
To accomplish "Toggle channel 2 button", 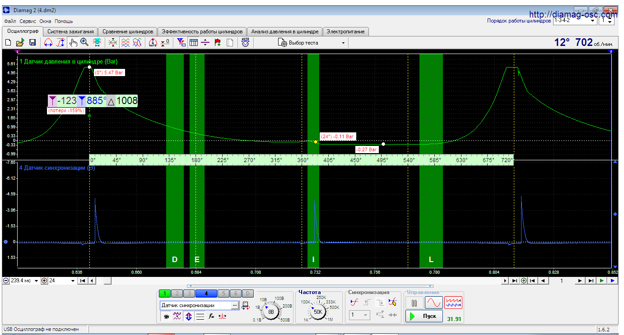I will 177,294.
